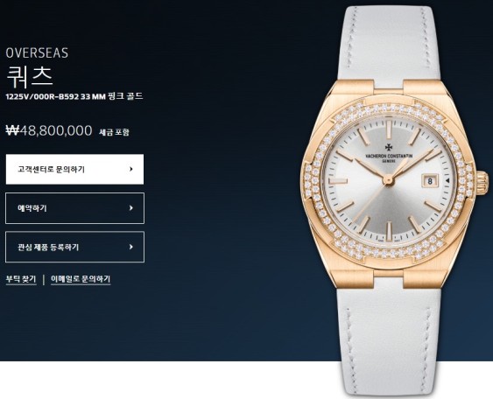Open 관심 제품 등록하기
Screen dimensions: 493x399
click(x=74, y=247)
